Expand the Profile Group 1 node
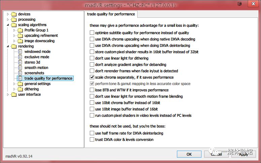This screenshot has width=261, height=163. pos(14,30)
